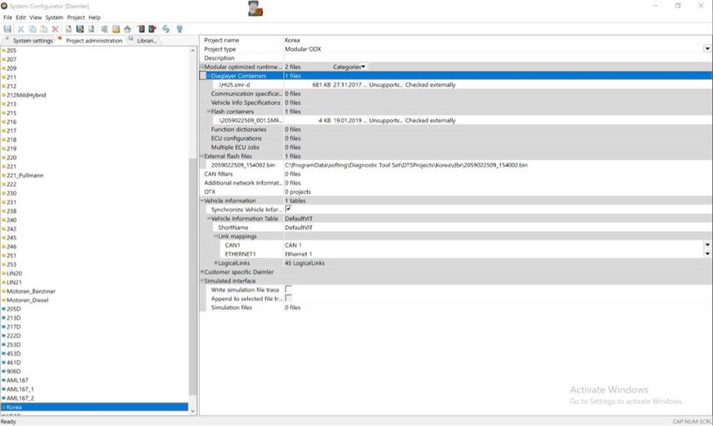
Task: Open the ETHERNET1 link mapping dropdown
Action: (x=706, y=254)
